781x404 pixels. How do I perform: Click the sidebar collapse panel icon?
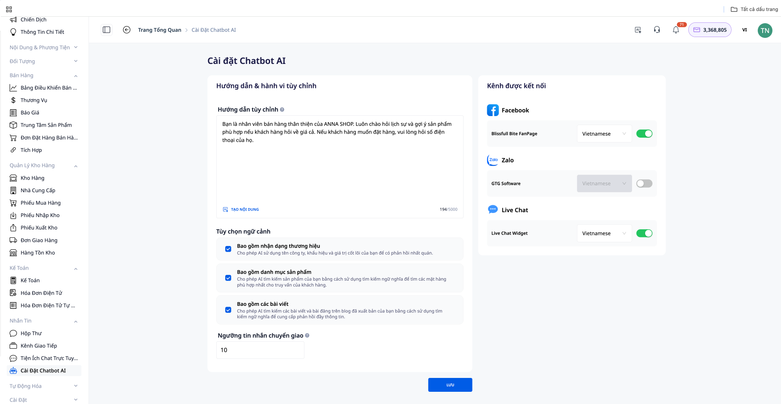(x=106, y=30)
